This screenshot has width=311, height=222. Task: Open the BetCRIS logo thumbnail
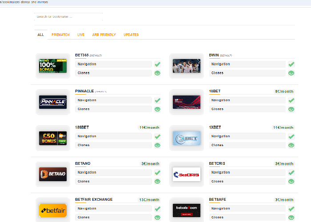click(x=187, y=174)
